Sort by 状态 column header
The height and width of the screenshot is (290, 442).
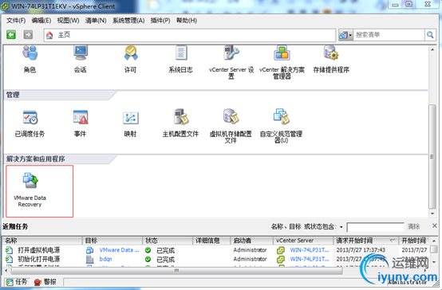tap(168, 241)
